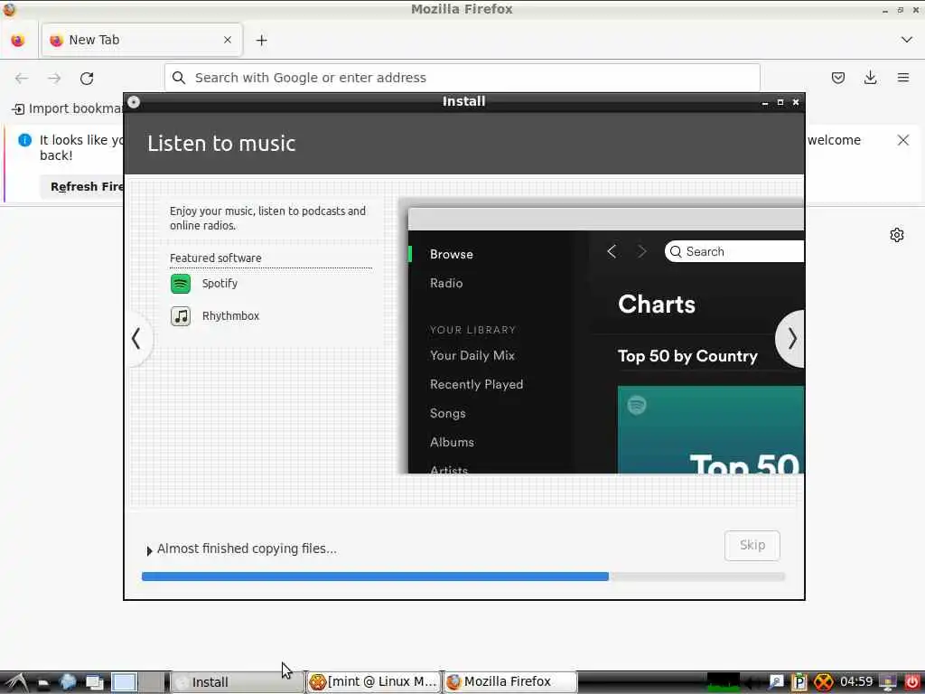Switch to Install window in taskbar
Screen dimensions: 925x694
point(238,682)
